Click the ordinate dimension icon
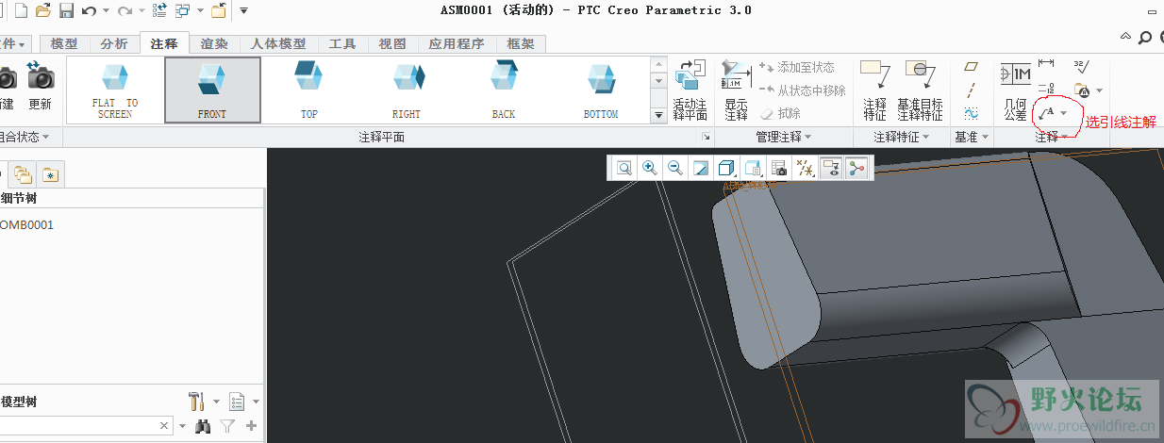Viewport: 1164px width, 443px height. click(1045, 90)
